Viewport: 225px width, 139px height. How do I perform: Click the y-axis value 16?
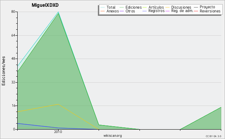pyautogui.click(x=13, y=106)
